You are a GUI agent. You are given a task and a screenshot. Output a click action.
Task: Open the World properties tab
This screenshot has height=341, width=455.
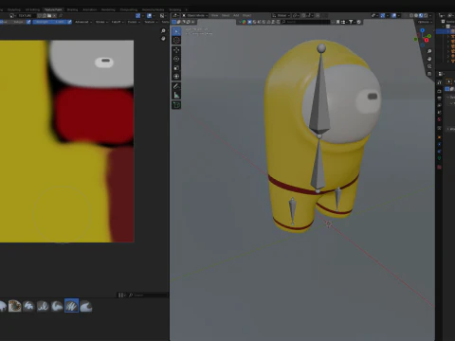tap(439, 119)
